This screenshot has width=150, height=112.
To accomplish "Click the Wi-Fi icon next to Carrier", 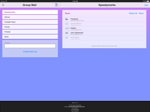I will click(6, 1).
